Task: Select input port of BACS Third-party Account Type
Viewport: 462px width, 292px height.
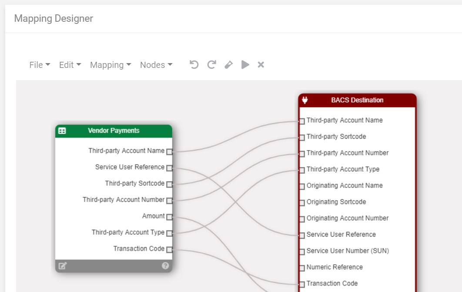Action: (302, 170)
